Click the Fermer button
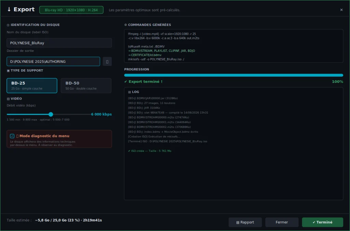Image resolution: width=350 pixels, height=231 pixels. click(x=282, y=222)
